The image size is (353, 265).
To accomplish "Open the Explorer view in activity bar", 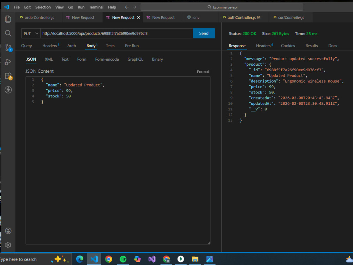I will coord(8,19).
